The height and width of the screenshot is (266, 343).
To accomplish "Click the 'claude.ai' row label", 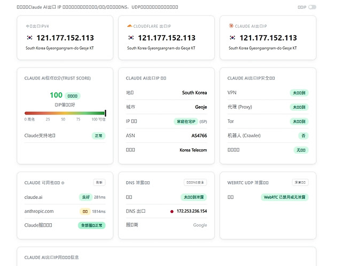I will [33, 197].
